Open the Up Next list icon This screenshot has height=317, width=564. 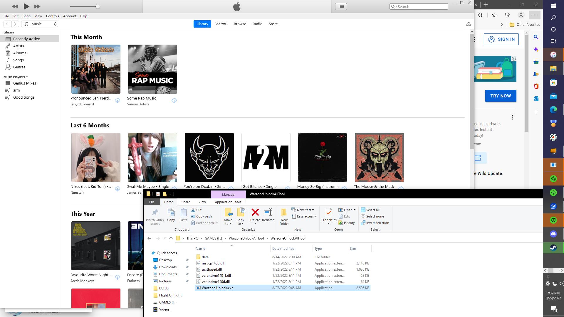tap(341, 6)
